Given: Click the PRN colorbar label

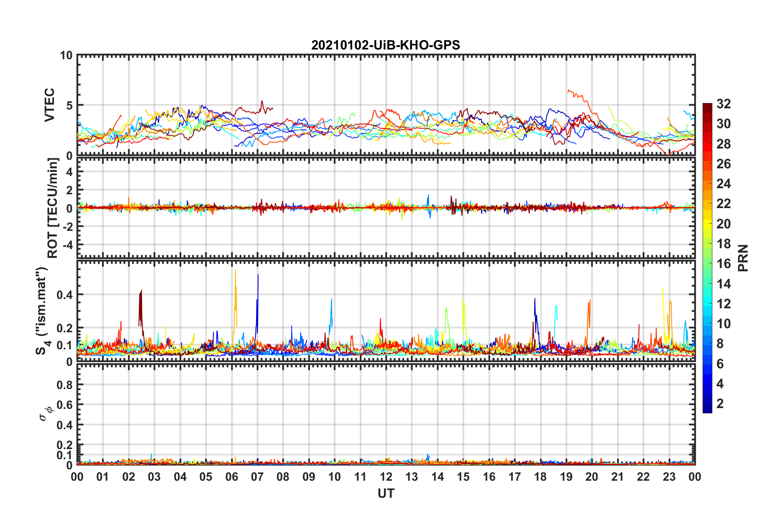Looking at the screenshot, I should coord(743,258).
